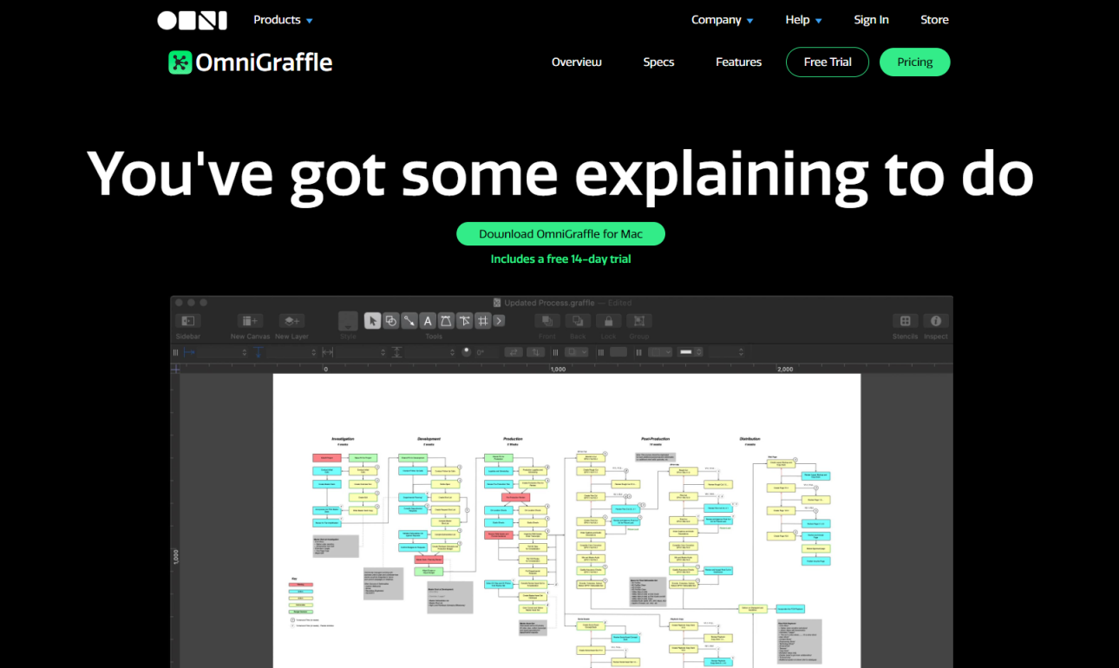View the Features section
The width and height of the screenshot is (1119, 668).
point(739,62)
